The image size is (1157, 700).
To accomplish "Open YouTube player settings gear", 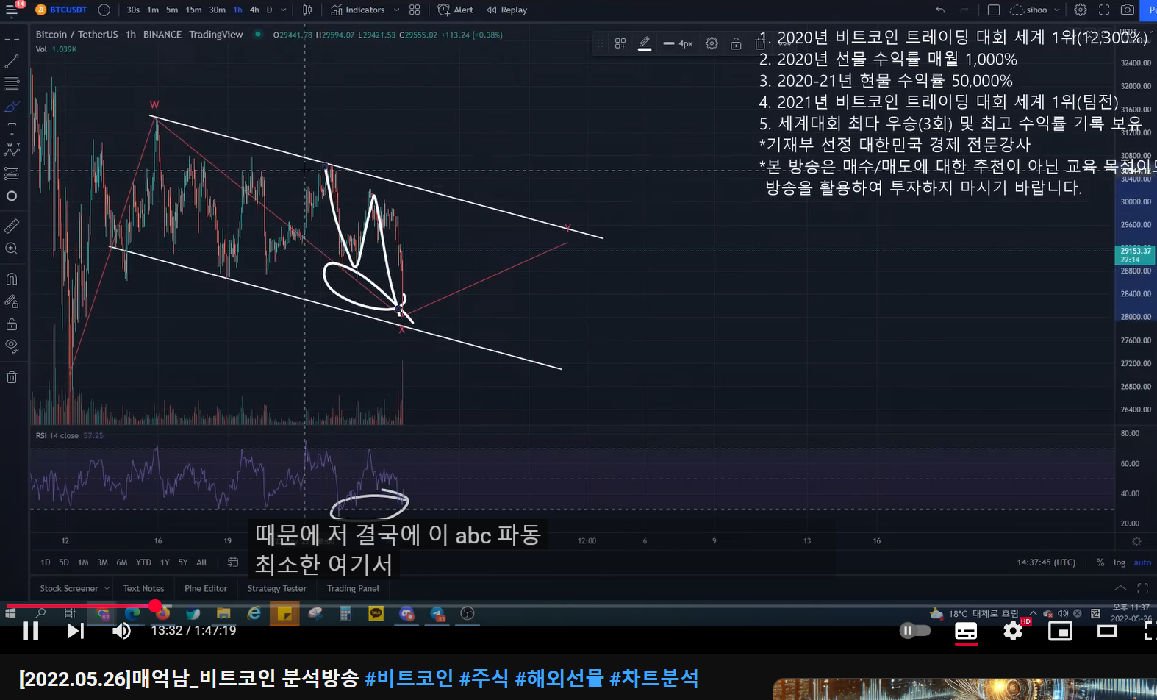I will (x=1013, y=631).
